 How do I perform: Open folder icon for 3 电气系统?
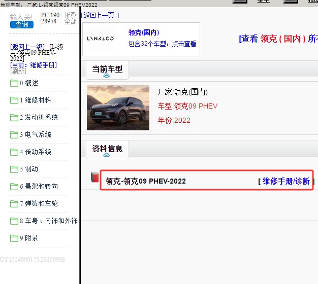[14, 134]
